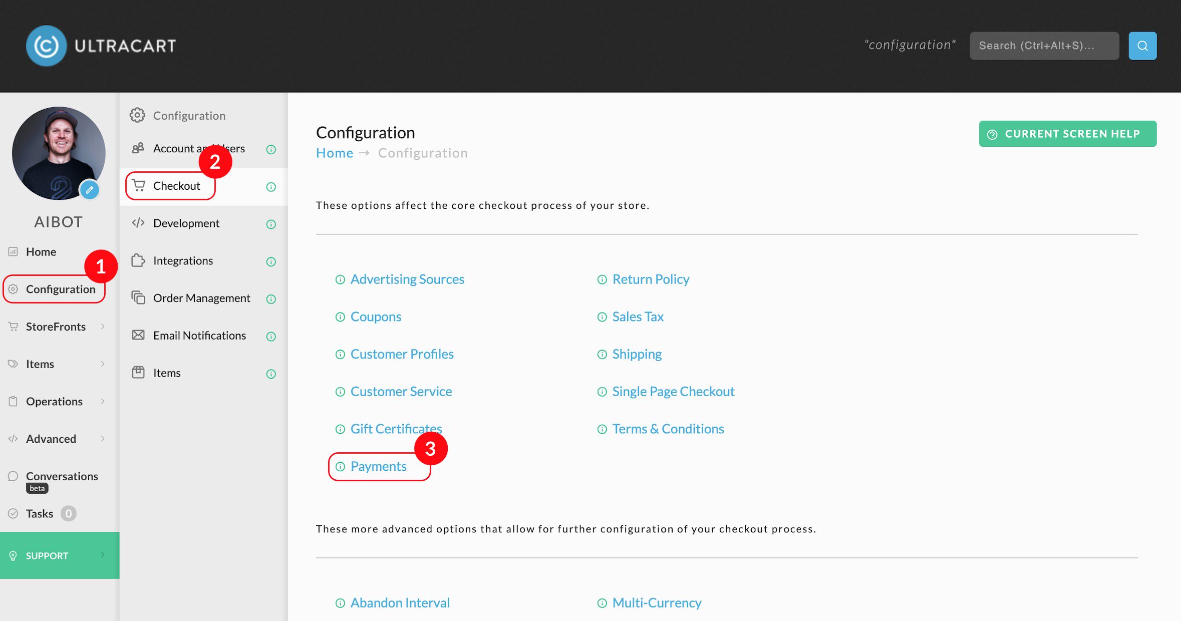Click the info icon before Return Policy

pos(602,279)
